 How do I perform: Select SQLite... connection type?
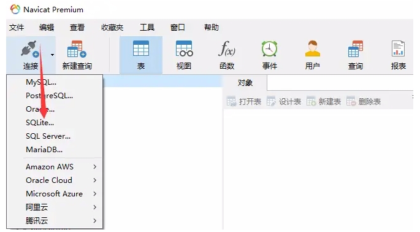(55, 123)
